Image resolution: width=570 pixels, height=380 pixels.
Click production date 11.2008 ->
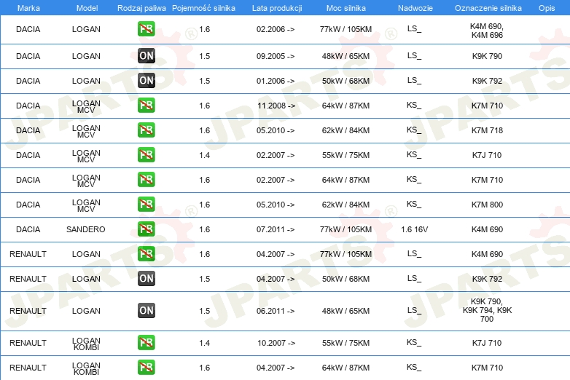coord(276,106)
